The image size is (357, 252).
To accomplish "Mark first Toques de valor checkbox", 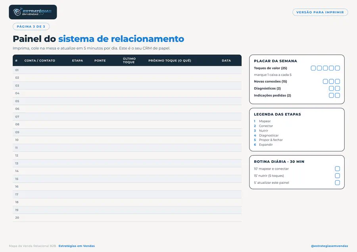I will coord(313,68).
